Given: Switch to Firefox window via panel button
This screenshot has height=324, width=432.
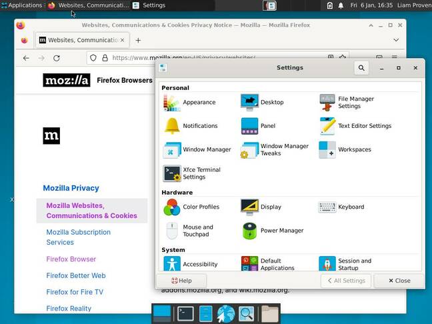Looking at the screenshot, I should tap(88, 5).
